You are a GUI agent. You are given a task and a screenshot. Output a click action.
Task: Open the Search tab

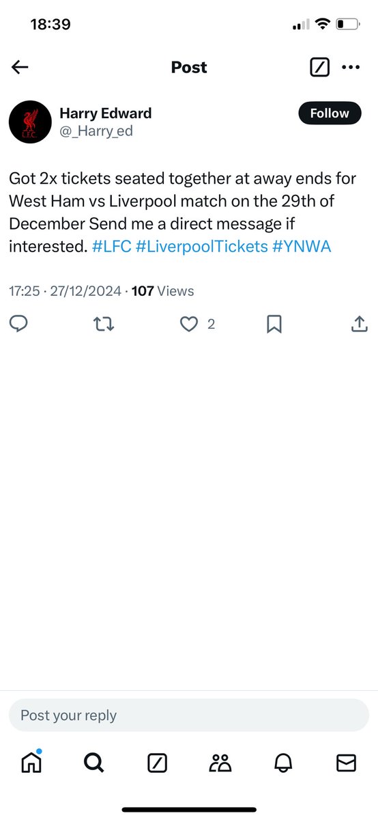point(94,763)
